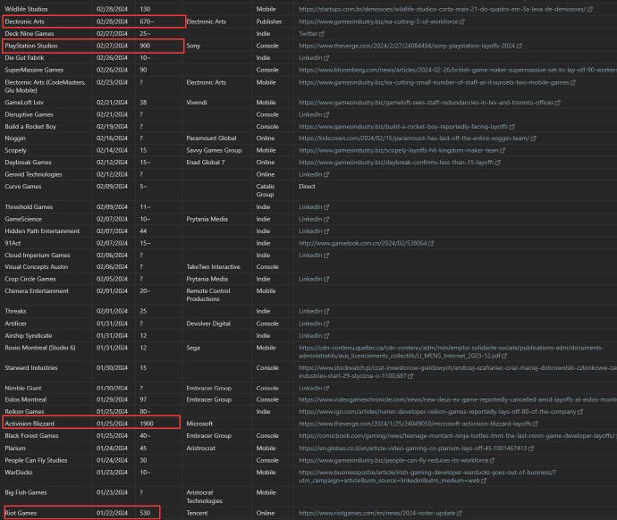This screenshot has height=520, width=617.
Task: Click external-link icon after the gamelook.com.cn URL
Action: pos(433,243)
